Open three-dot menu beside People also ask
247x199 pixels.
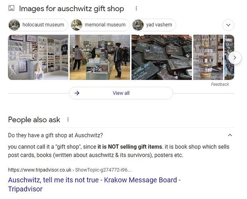point(68,119)
